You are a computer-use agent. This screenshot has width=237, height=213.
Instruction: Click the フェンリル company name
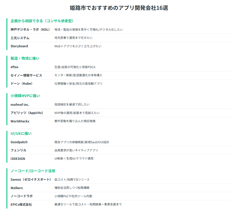pos(19,150)
